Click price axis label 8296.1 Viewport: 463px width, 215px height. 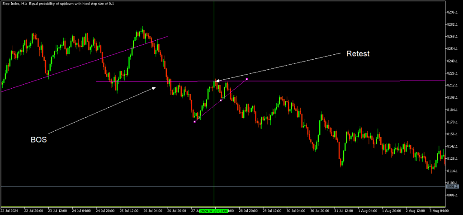(x=453, y=12)
